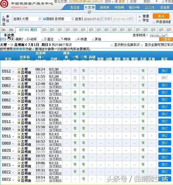The width and height of the screenshot is (173, 185).
Task: Expand details arrow for train D385
Action: click(x=13, y=79)
